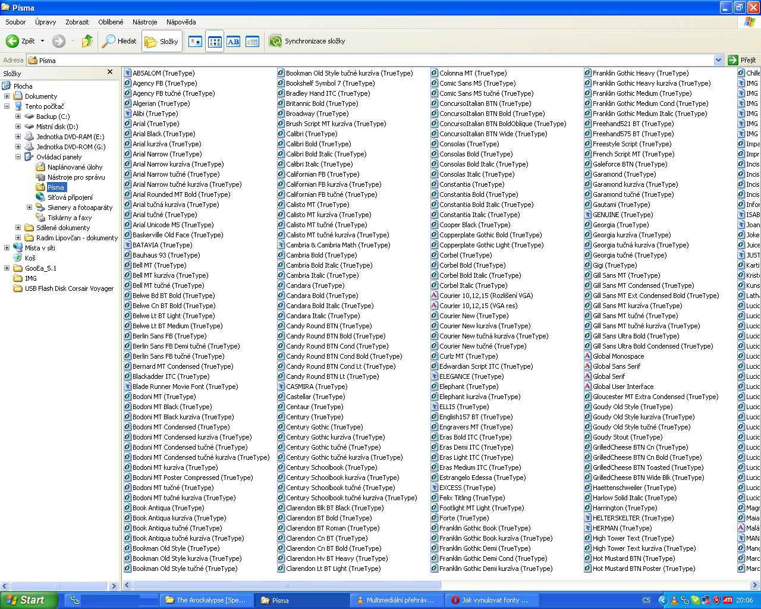This screenshot has height=609, width=761.
Task: Open the Soubor menu
Action: click(15, 22)
